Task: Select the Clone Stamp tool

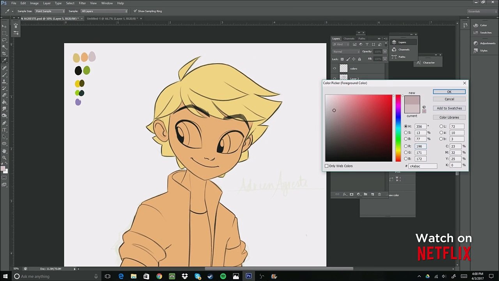Action: click(x=4, y=82)
